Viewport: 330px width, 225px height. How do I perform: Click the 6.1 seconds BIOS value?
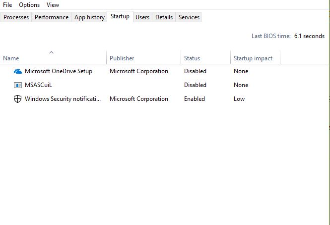point(309,36)
